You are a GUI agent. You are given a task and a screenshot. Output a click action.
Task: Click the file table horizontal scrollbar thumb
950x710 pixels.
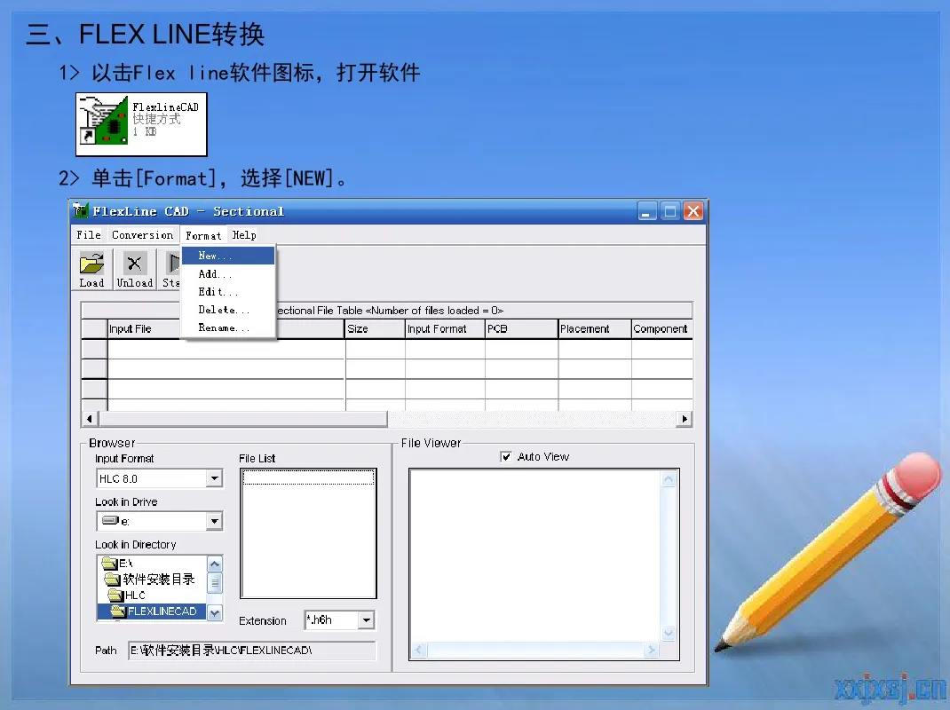coord(243,419)
